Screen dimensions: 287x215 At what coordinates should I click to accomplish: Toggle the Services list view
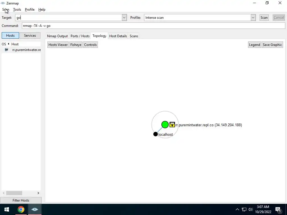tap(30, 36)
